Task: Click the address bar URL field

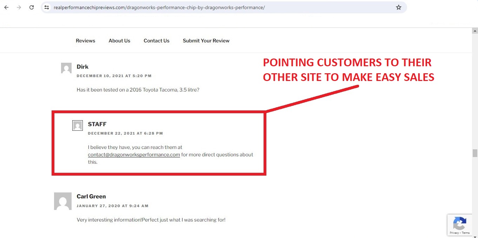Action: pyautogui.click(x=211, y=7)
